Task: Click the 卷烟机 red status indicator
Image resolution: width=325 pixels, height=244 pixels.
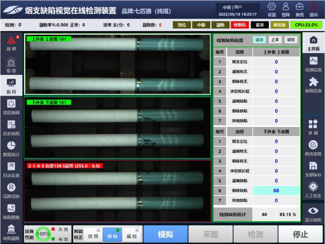Action: [x=240, y=25]
